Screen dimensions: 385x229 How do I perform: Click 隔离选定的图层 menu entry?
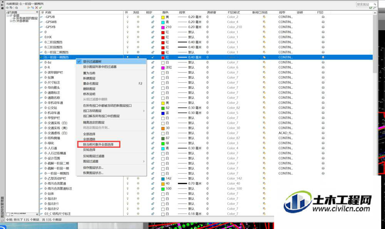point(112,122)
